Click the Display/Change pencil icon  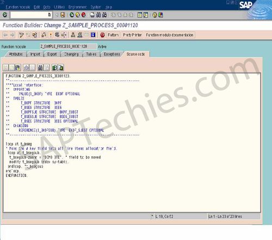pos(21,35)
